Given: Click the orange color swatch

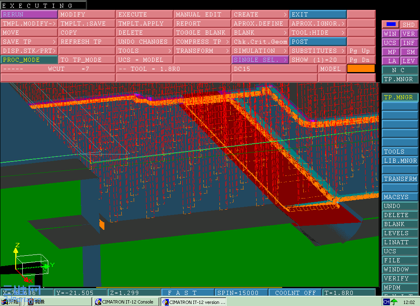Looking at the screenshot, I should (x=361, y=69).
